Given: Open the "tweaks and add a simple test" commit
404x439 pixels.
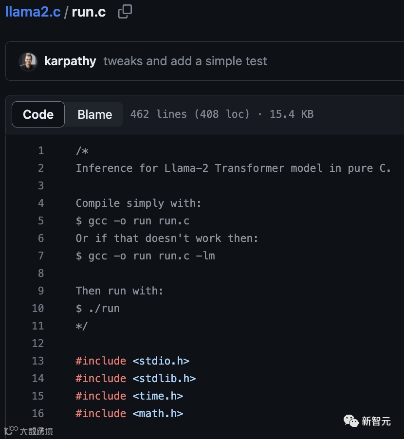Looking at the screenshot, I should coord(185,61).
